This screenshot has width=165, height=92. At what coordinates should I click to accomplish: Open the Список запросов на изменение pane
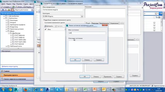click(x=17, y=79)
